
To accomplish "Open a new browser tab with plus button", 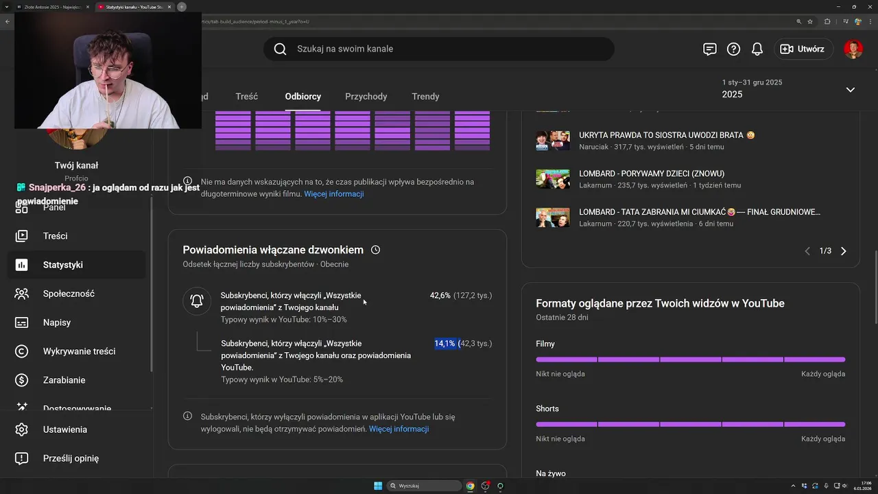I will 181,6.
